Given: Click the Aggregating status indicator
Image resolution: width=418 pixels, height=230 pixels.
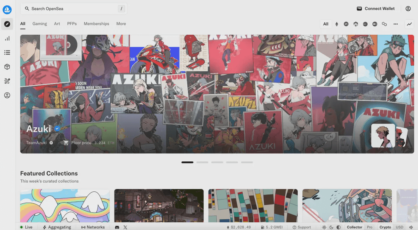Looking at the screenshot, I should (x=57, y=227).
